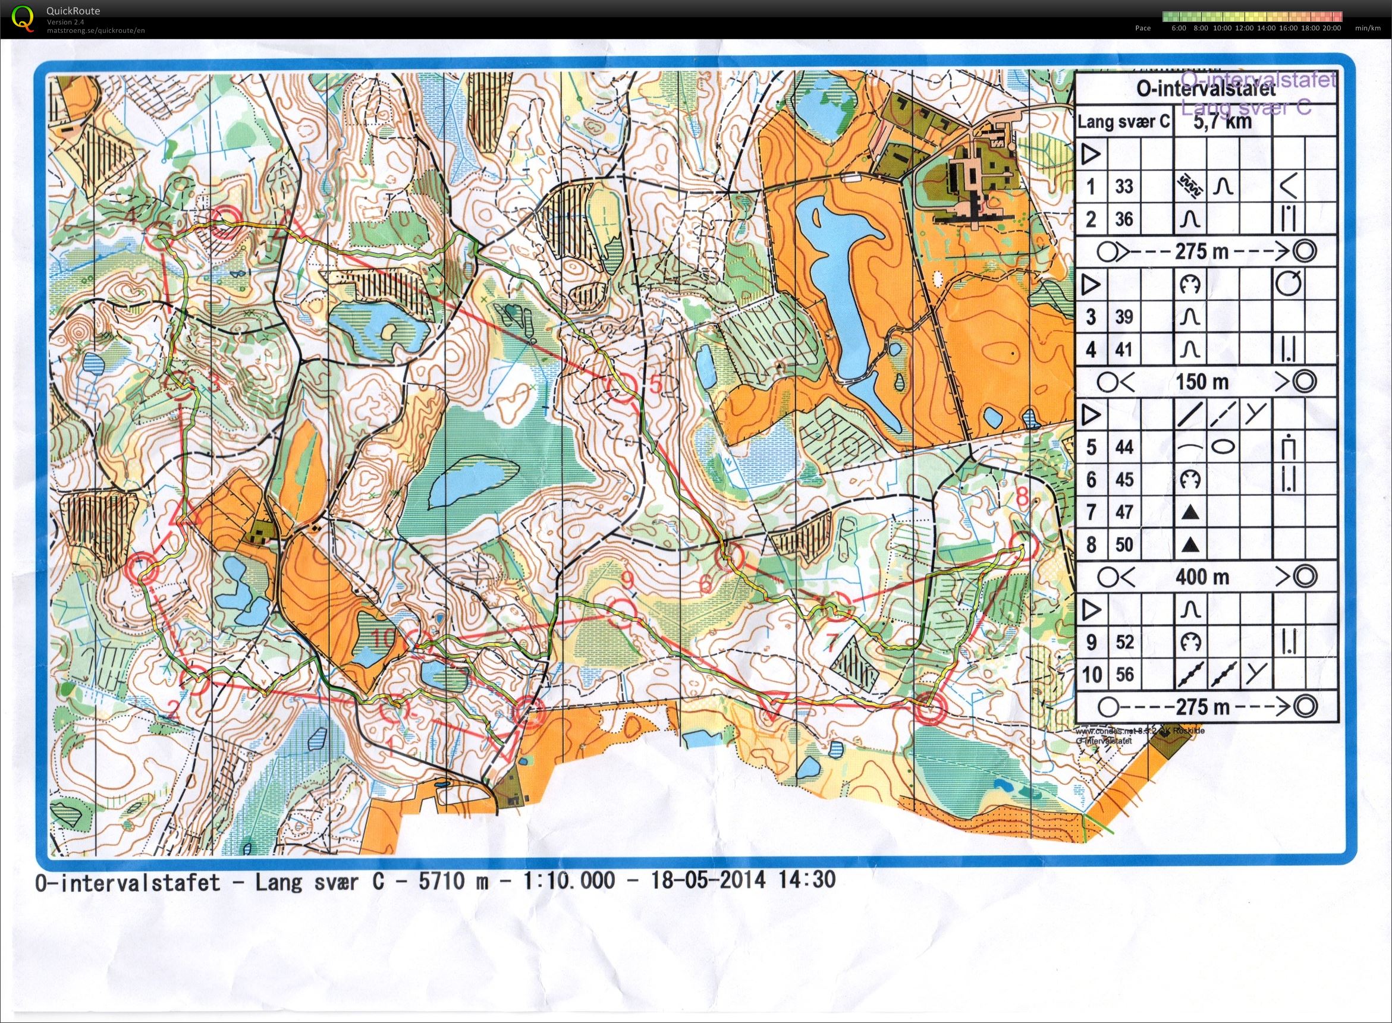Click the 150 m distance text

coord(1202,382)
